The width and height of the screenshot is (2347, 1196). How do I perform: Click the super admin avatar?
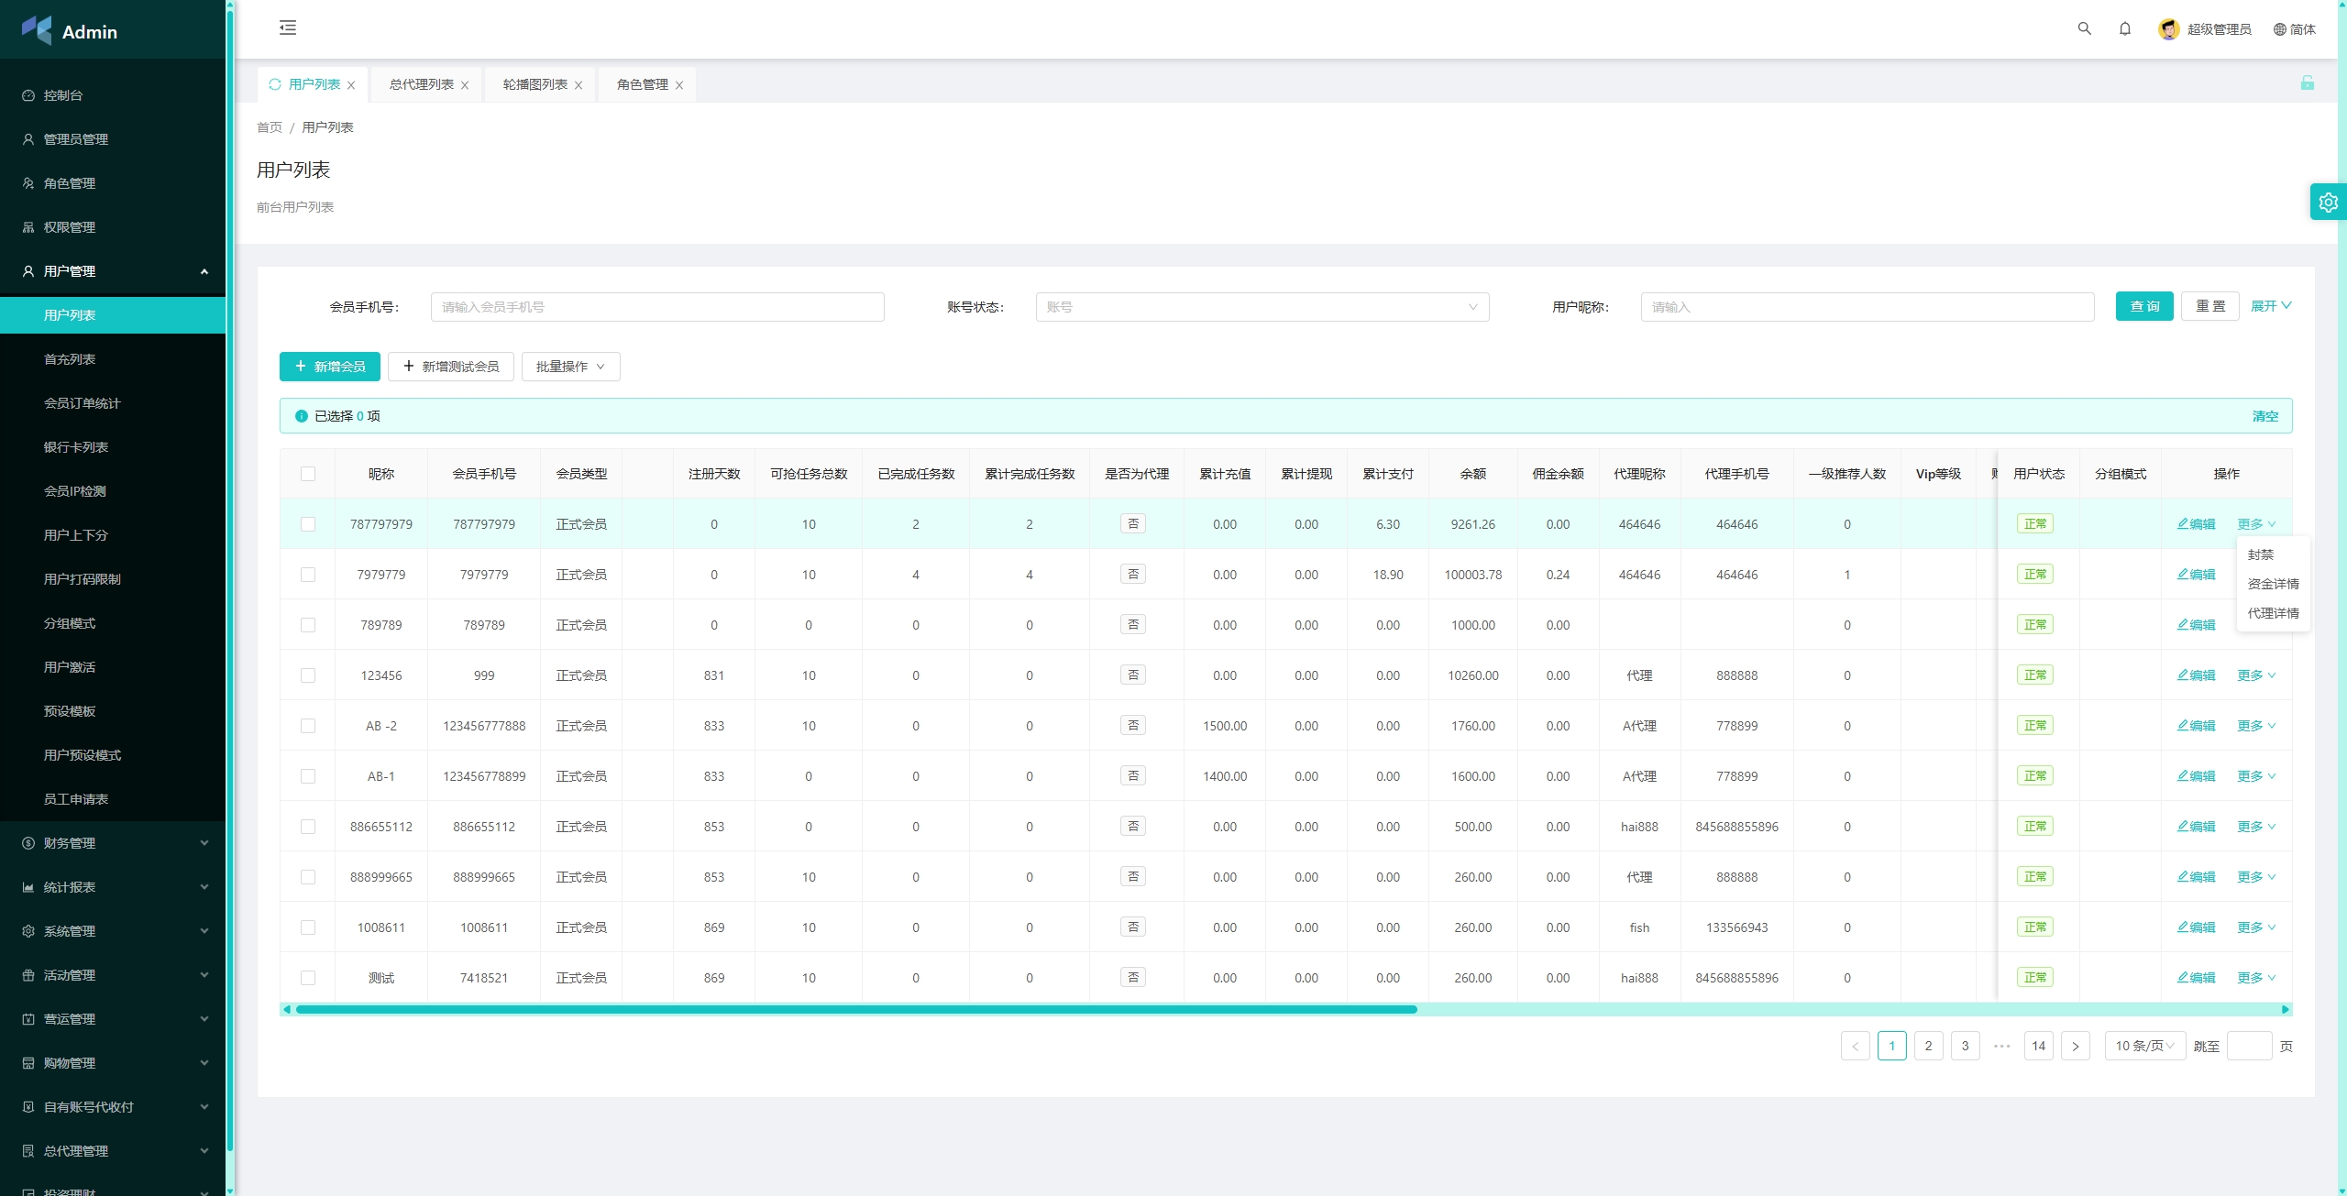(2168, 29)
